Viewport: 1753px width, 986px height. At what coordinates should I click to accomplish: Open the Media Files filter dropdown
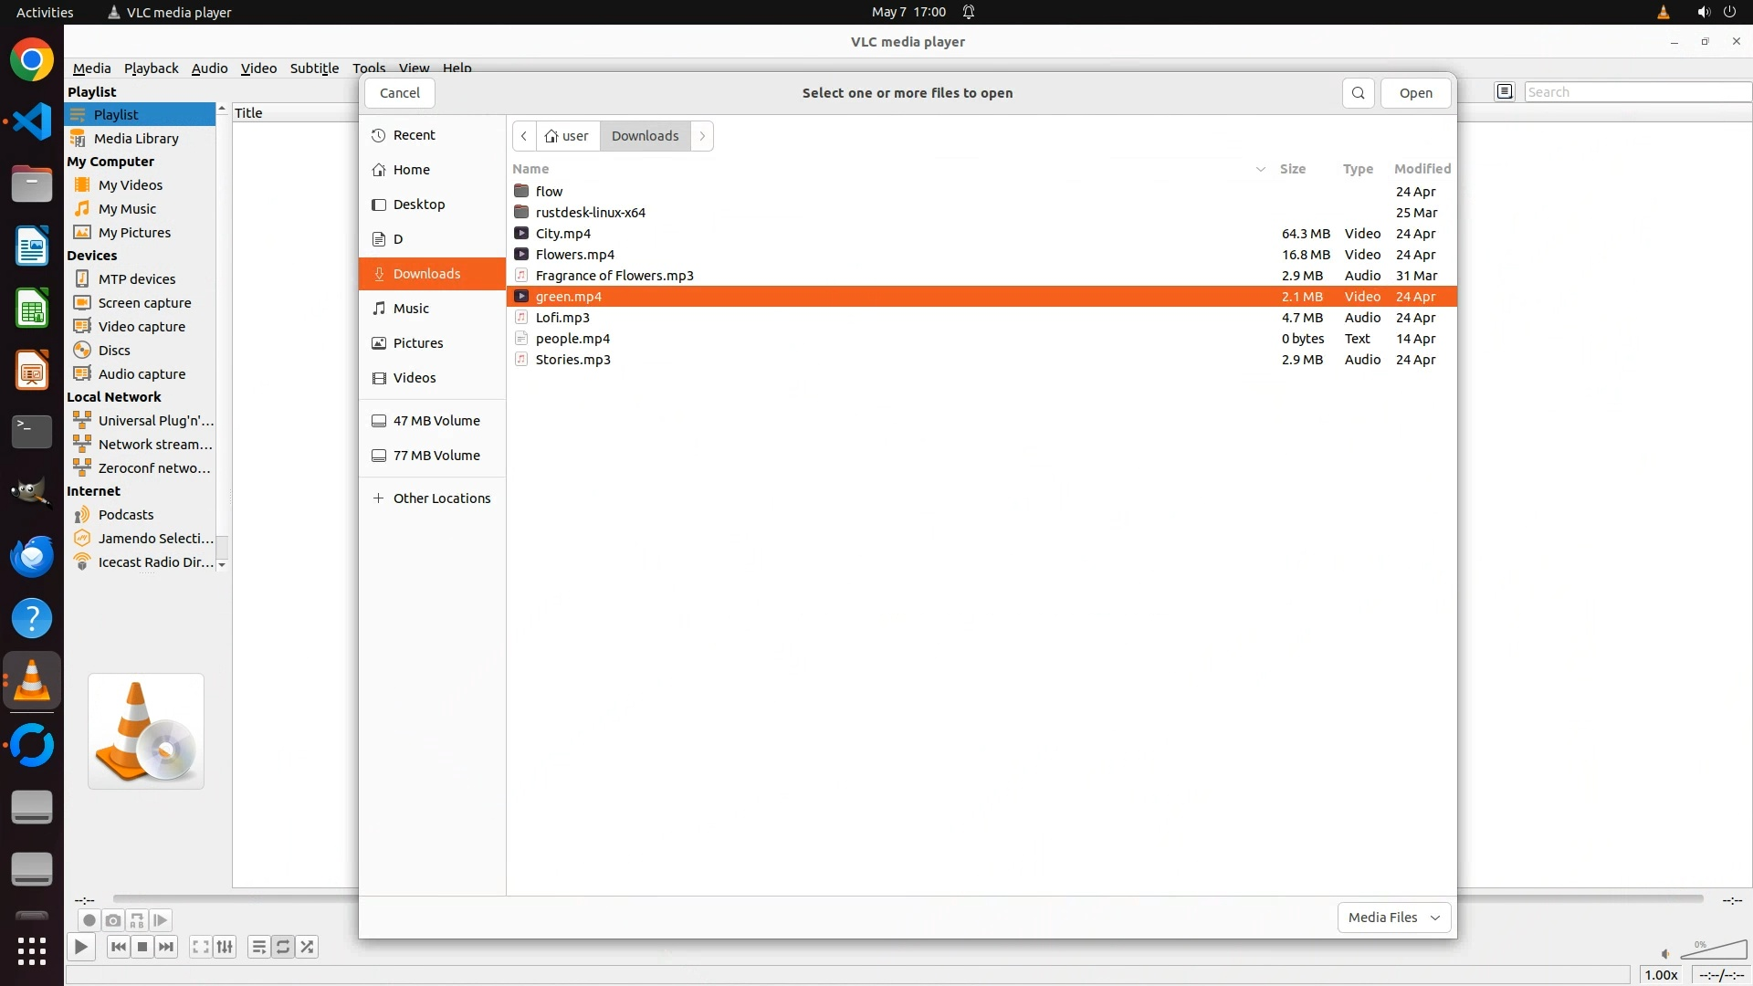pyautogui.click(x=1393, y=918)
